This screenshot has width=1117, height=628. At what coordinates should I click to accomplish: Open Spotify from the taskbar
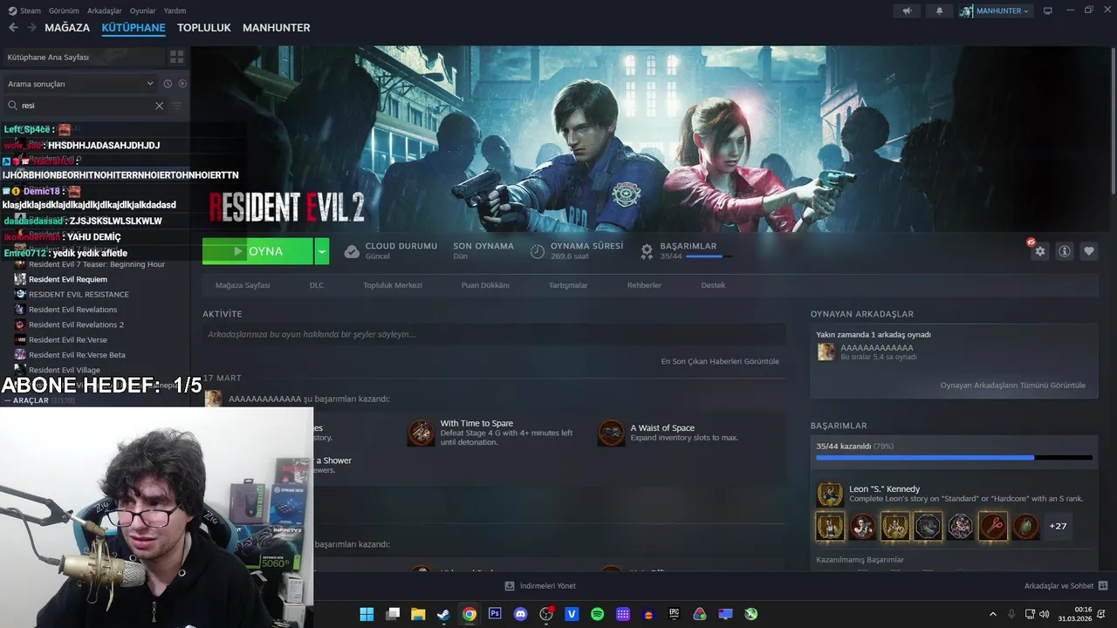click(x=597, y=614)
